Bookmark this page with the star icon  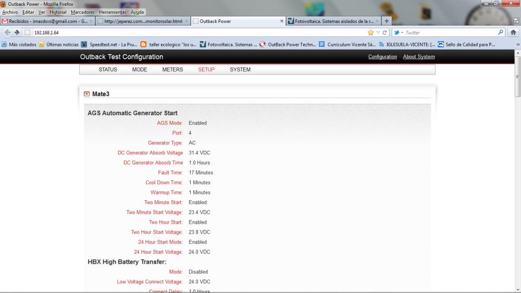370,33
